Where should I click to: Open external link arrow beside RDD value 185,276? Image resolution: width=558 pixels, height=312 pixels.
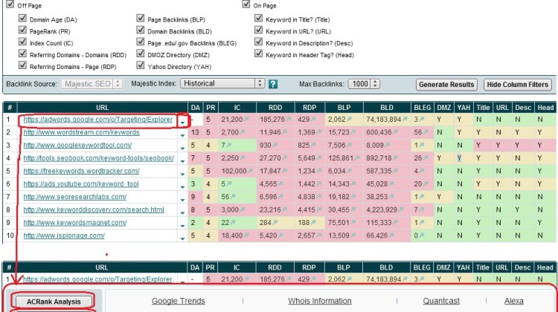point(289,120)
